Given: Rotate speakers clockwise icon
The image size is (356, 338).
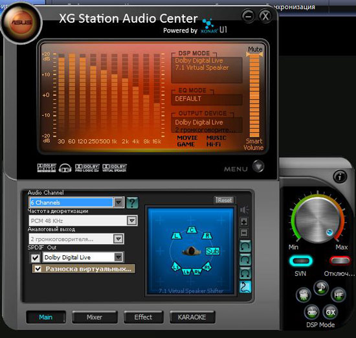Looking at the screenshot, I should coord(245,260).
